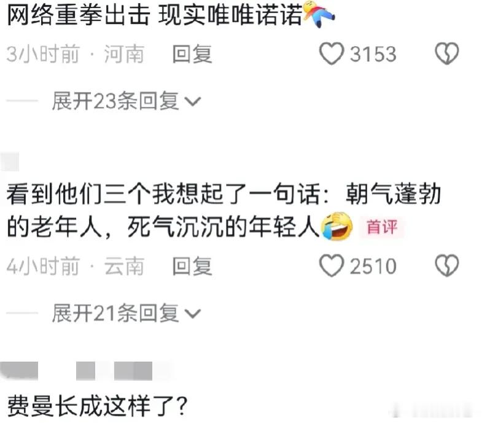The image size is (490, 423).
Task: Select the like count 2510
Action: tap(373, 266)
